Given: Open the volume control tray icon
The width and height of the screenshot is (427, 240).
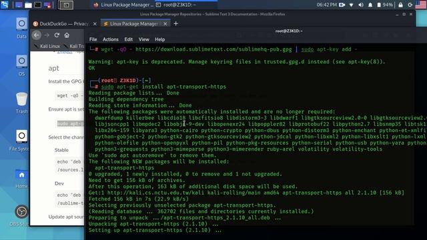Looking at the screenshot, I should pos(361,5).
